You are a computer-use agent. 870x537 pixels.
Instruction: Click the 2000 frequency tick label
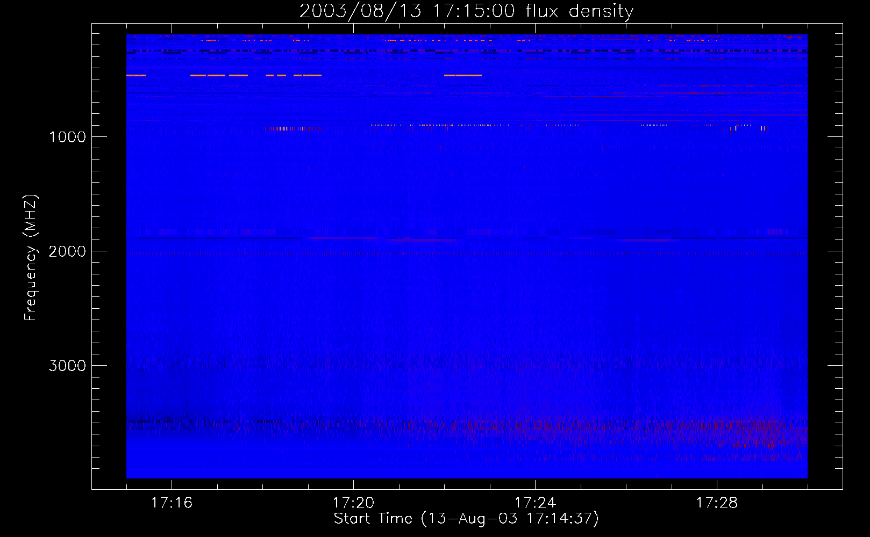point(67,251)
